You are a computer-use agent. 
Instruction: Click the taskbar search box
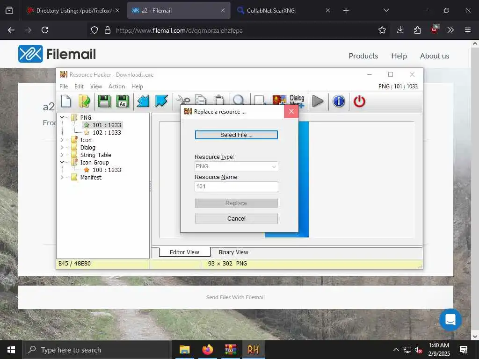[x=97, y=350]
